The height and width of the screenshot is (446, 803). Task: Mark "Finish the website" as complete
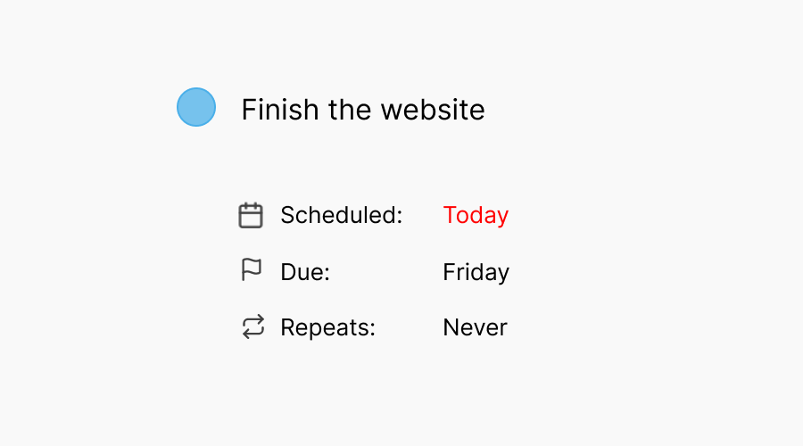click(196, 107)
